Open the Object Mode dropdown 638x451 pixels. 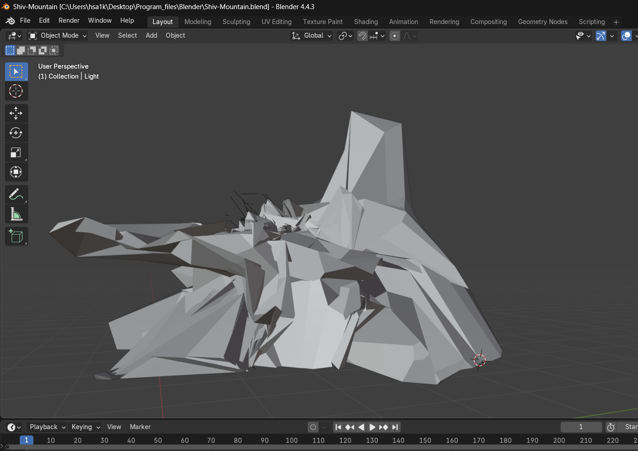[57, 36]
